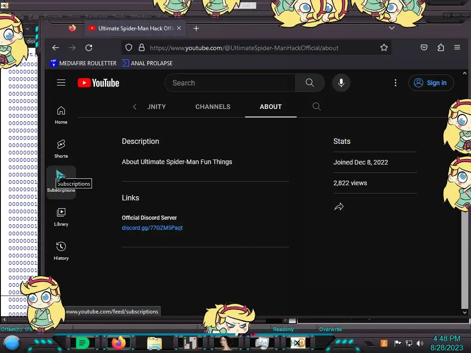Image resolution: width=471 pixels, height=353 pixels.
Task: Start voice search with microphone icon
Action: (x=341, y=83)
